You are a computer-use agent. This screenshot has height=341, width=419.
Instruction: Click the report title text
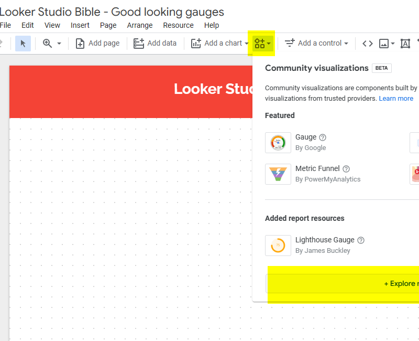click(x=112, y=12)
